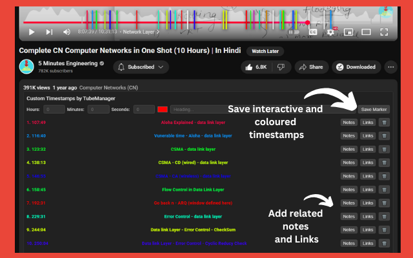Select CSMA - CD (wired) heading text
The height and width of the screenshot is (258, 413).
193,163
